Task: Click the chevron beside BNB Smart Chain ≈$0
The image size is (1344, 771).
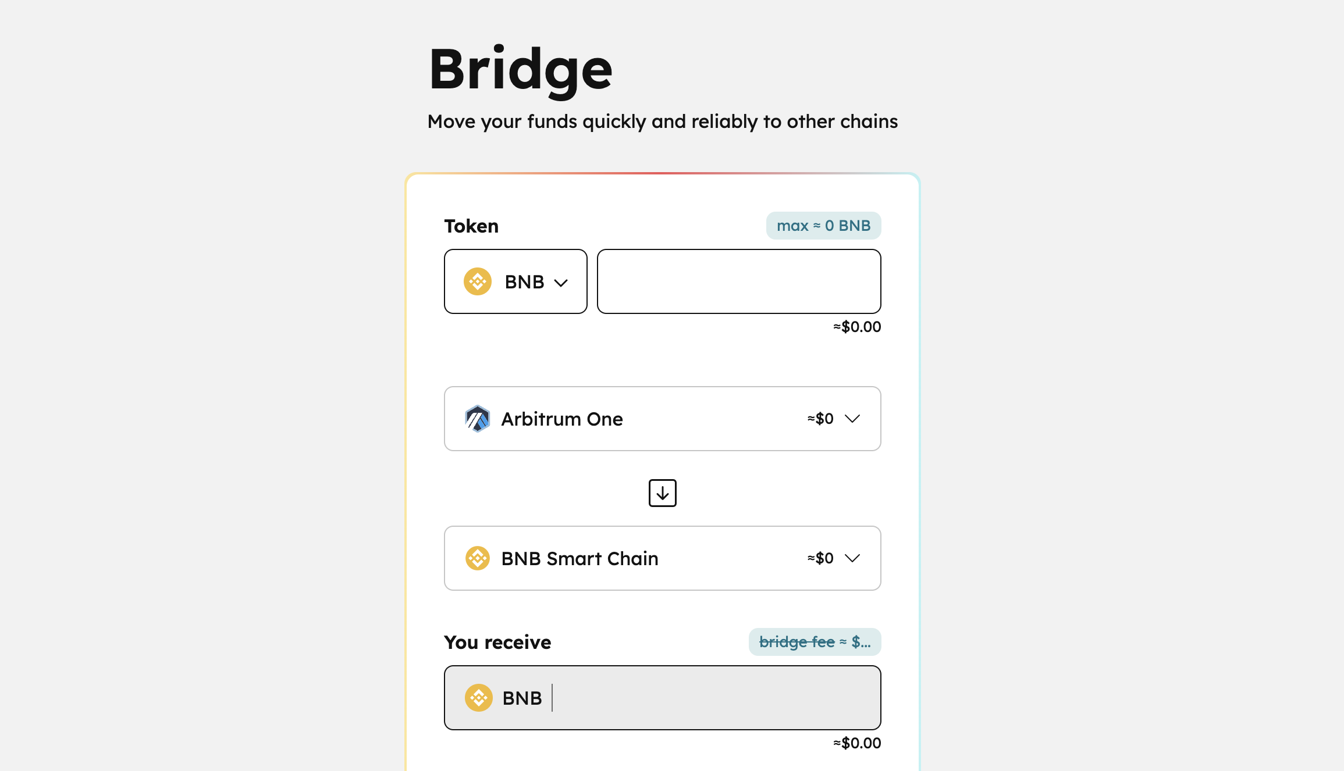Action: 852,558
